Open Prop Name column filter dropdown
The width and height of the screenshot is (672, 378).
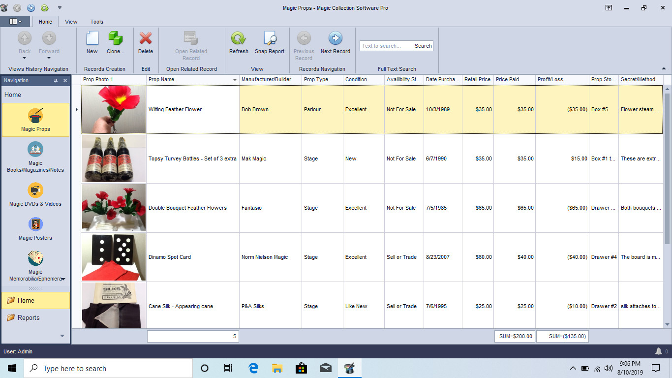pos(235,80)
